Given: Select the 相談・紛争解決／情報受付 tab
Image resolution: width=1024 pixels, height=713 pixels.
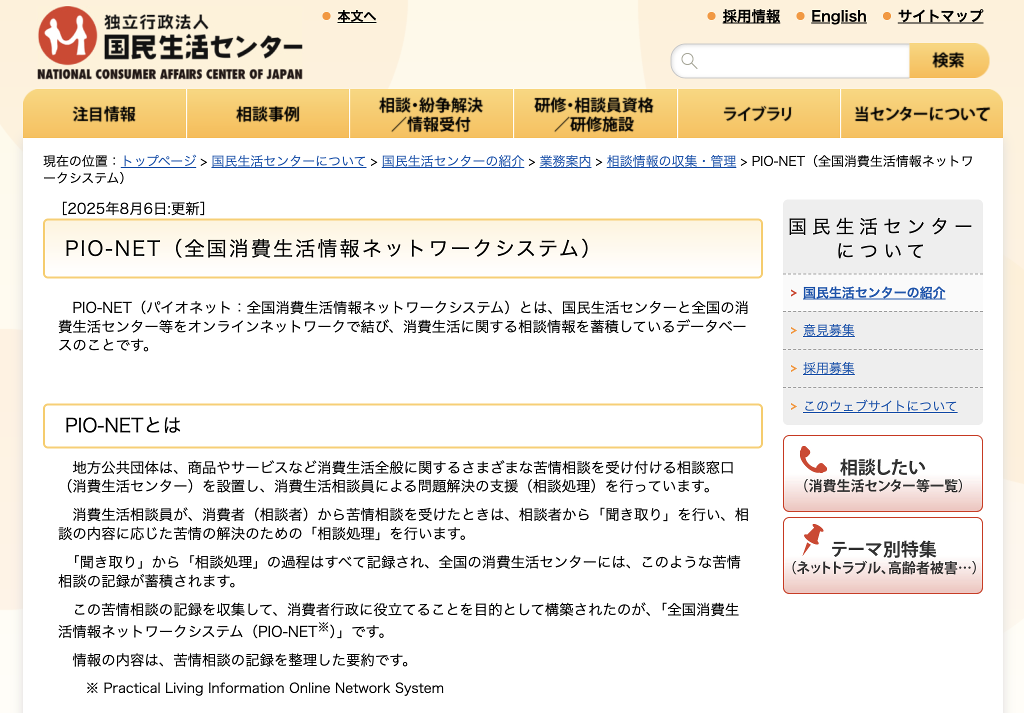Looking at the screenshot, I should 431,114.
